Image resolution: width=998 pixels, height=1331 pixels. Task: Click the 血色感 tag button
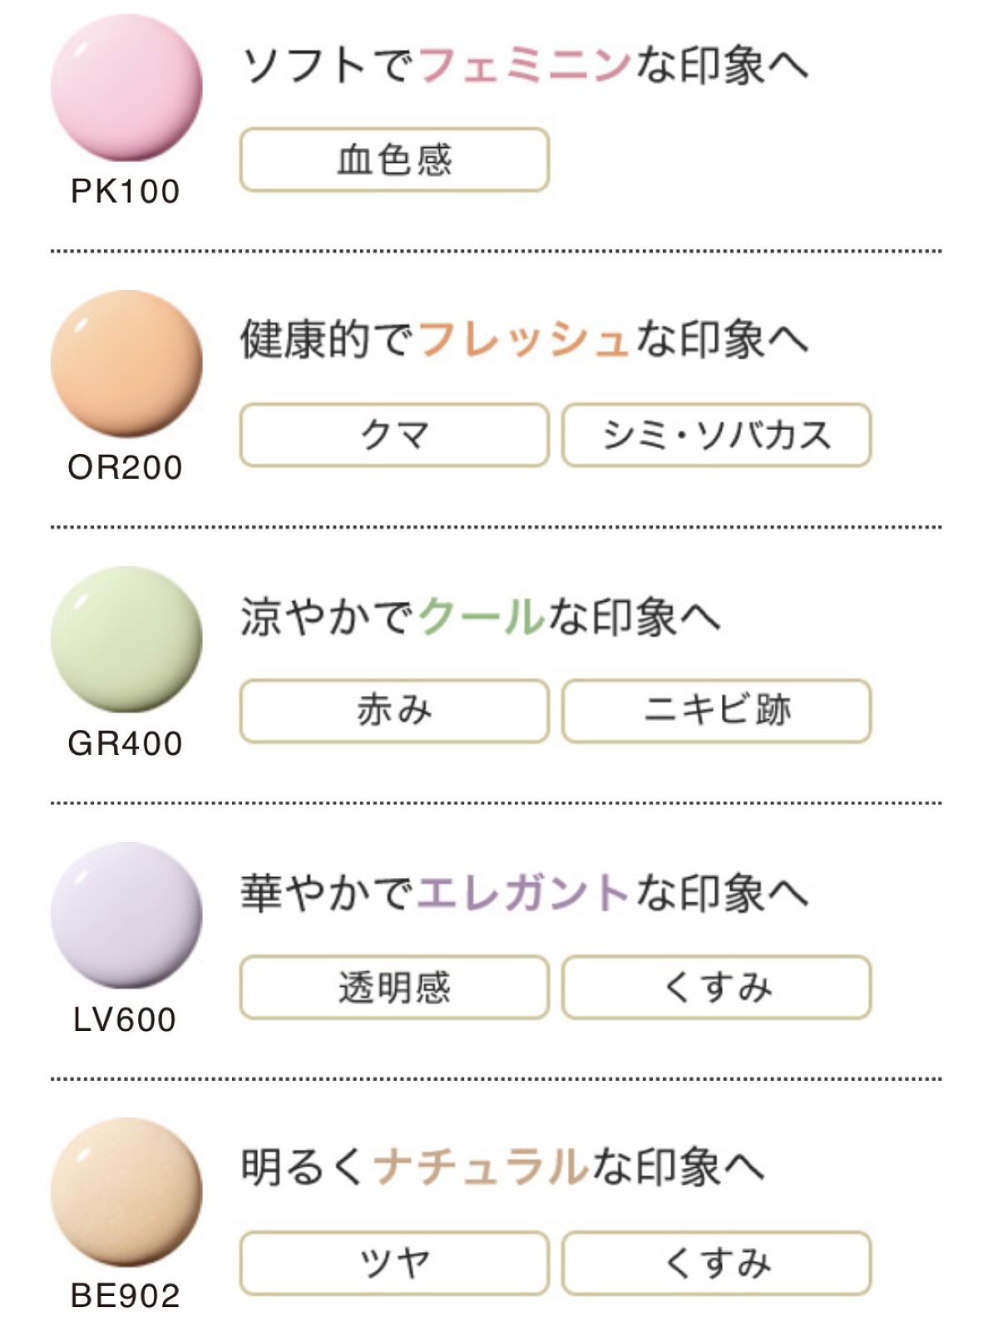pos(394,160)
